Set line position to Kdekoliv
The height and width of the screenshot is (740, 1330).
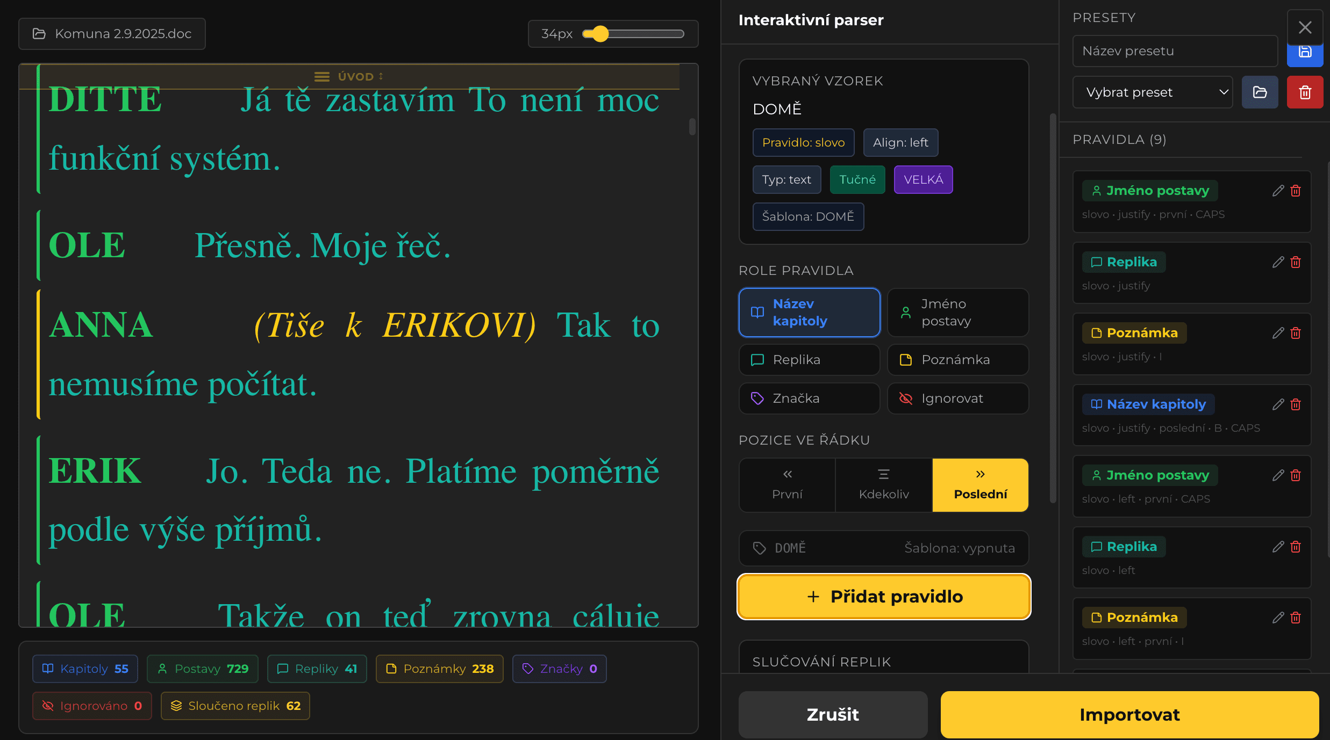click(884, 485)
